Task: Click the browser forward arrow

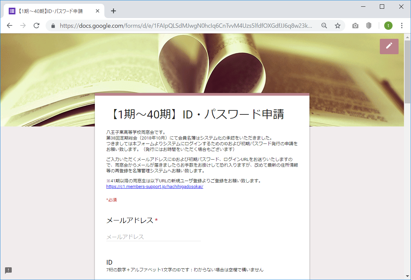Action: [23, 26]
